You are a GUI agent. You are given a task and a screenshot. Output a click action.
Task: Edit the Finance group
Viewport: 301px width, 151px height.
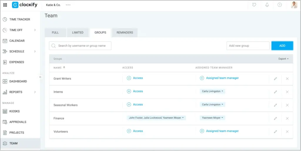pos(275,118)
